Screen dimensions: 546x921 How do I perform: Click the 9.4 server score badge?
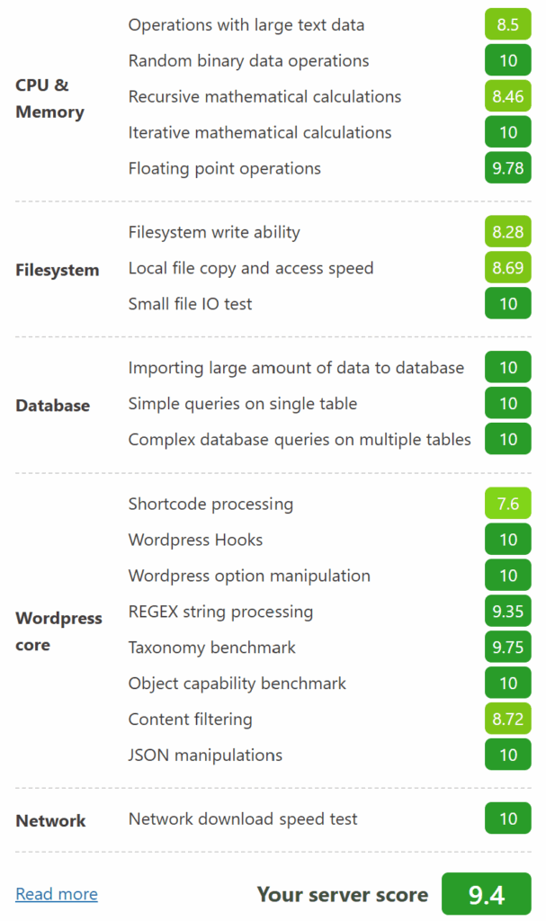(486, 894)
